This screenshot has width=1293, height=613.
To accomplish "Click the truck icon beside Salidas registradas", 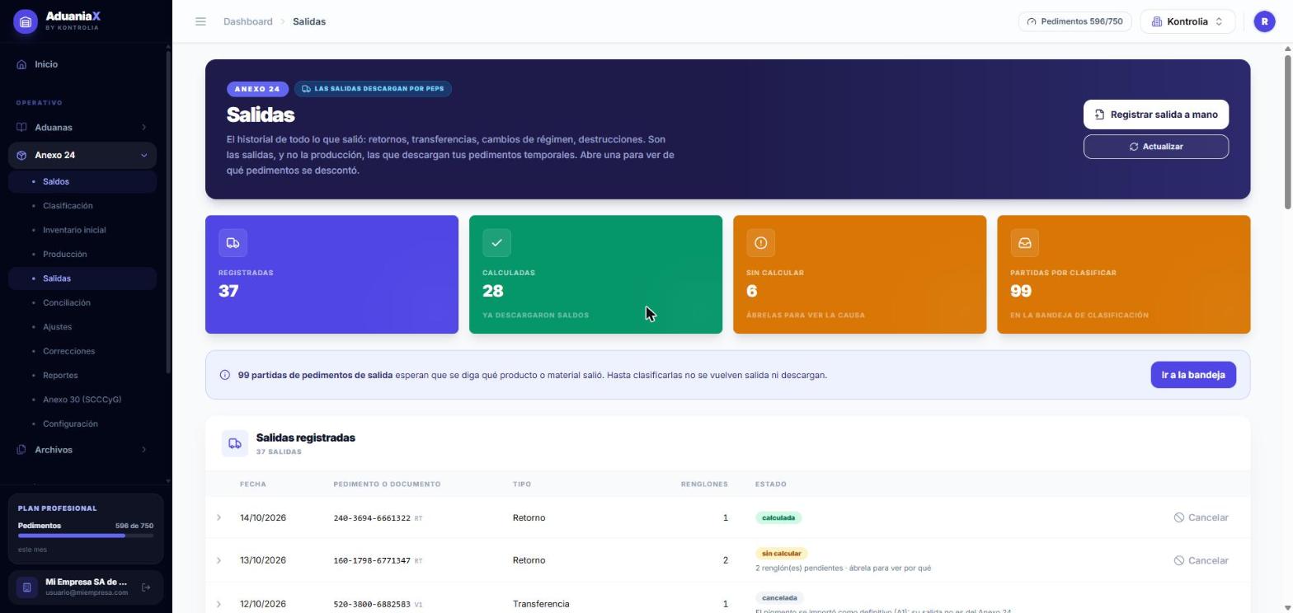I will coord(235,443).
